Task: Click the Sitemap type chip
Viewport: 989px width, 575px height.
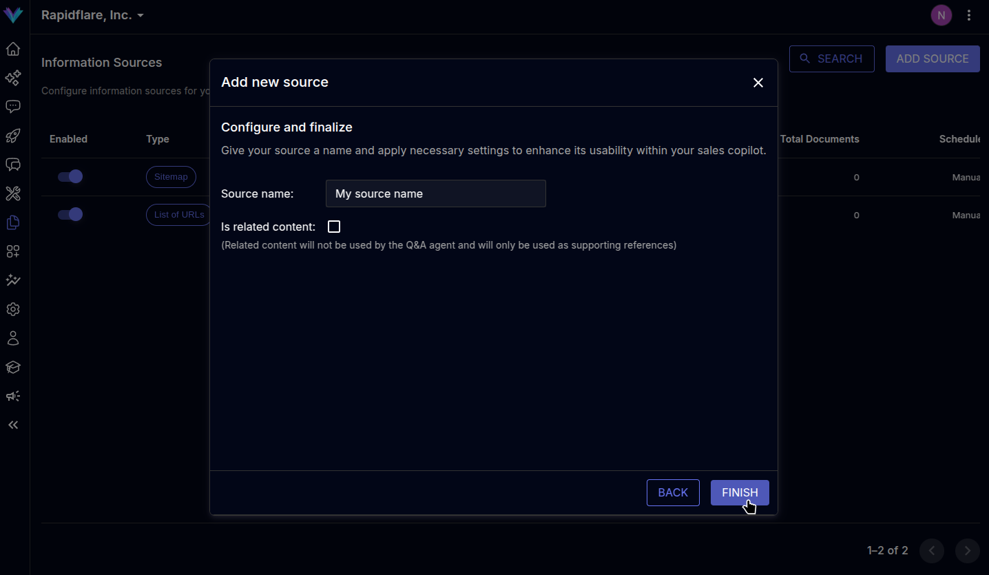Action: (x=171, y=176)
